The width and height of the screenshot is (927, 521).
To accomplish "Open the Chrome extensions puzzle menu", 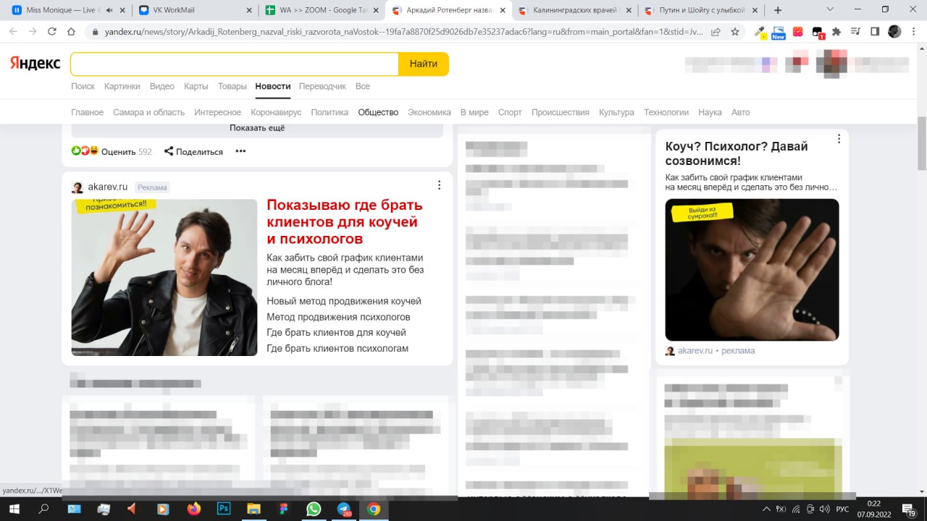I will pos(836,33).
